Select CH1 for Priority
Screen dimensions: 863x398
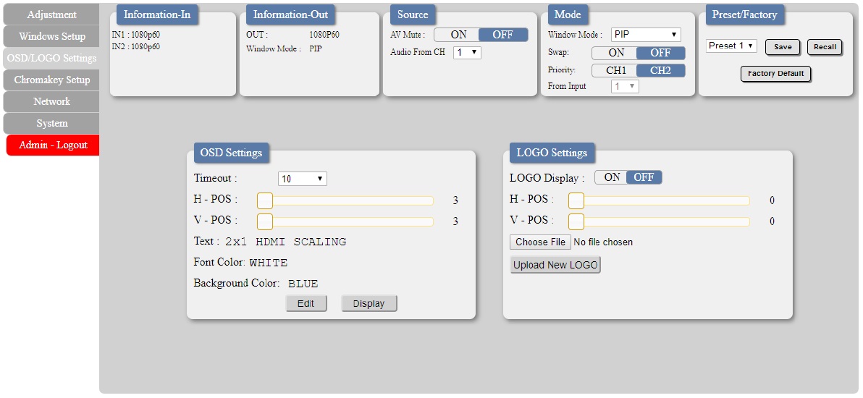[615, 70]
